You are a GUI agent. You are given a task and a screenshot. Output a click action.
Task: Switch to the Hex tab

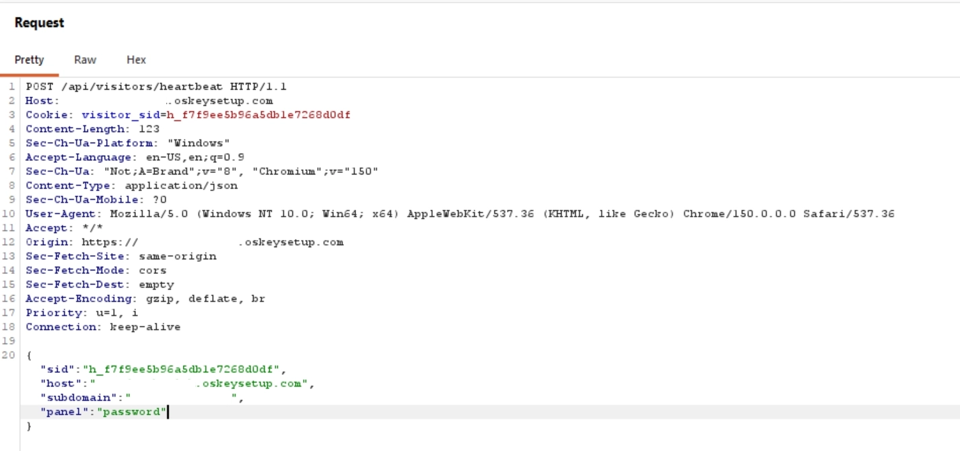click(x=136, y=60)
